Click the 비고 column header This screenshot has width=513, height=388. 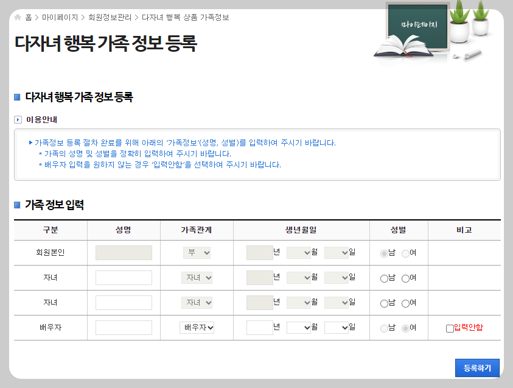click(464, 230)
